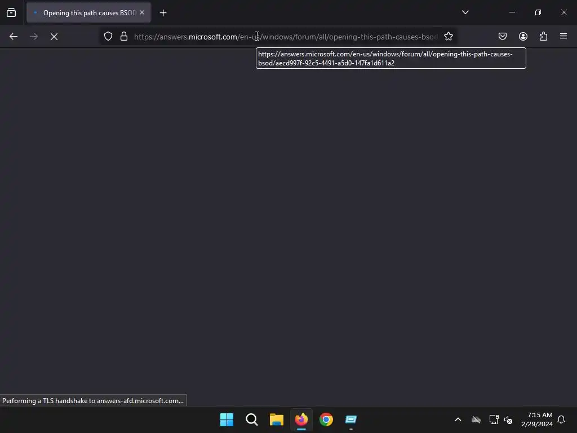This screenshot has height=433, width=577.
Task: Go forward one page
Action: pos(34,37)
